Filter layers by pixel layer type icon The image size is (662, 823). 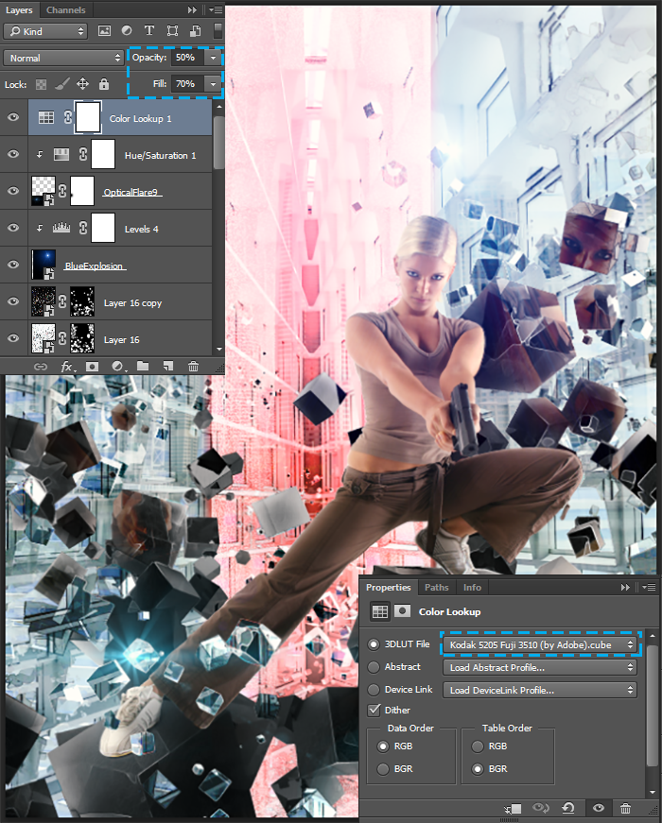click(105, 31)
